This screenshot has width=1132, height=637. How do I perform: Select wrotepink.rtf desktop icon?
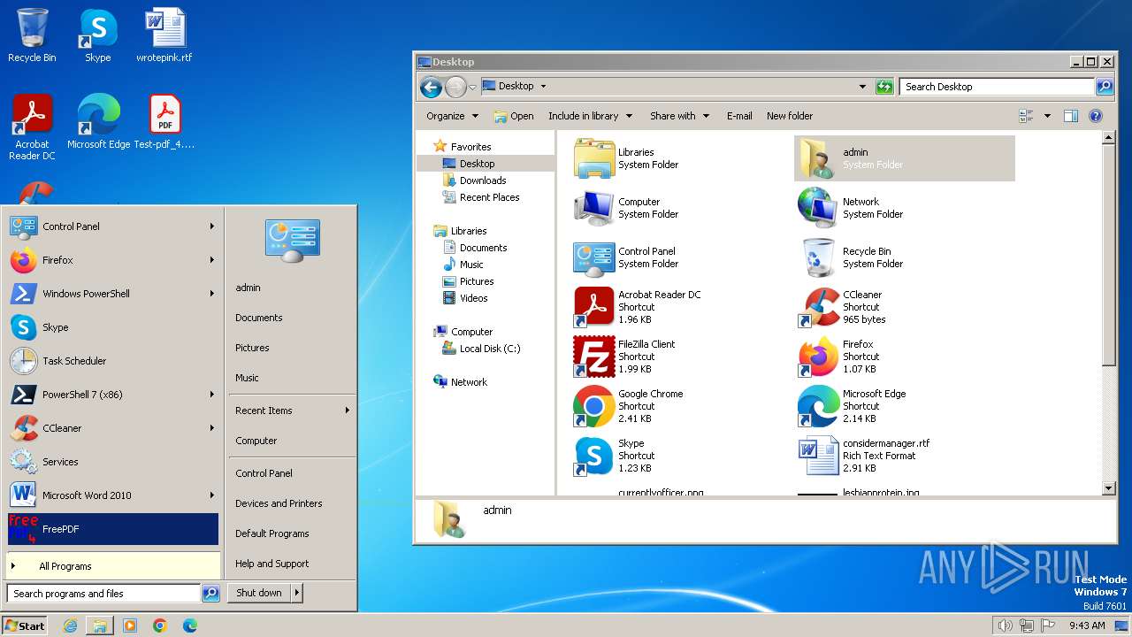164,36
